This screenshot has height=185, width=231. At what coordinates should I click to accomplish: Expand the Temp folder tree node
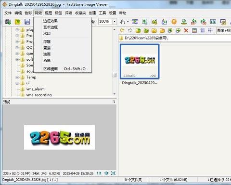click(x=17, y=77)
